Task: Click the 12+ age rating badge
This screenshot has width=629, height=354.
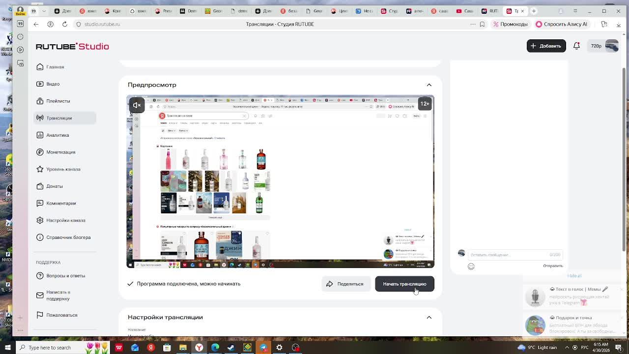Action: point(425,104)
